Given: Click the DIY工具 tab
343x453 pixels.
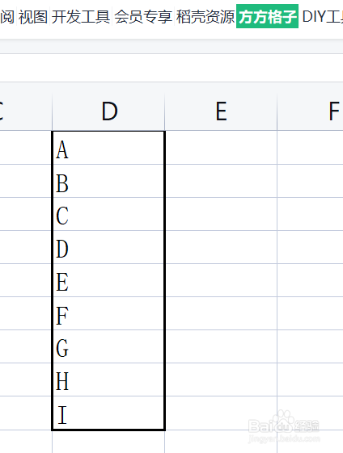Looking at the screenshot, I should coord(323,16).
